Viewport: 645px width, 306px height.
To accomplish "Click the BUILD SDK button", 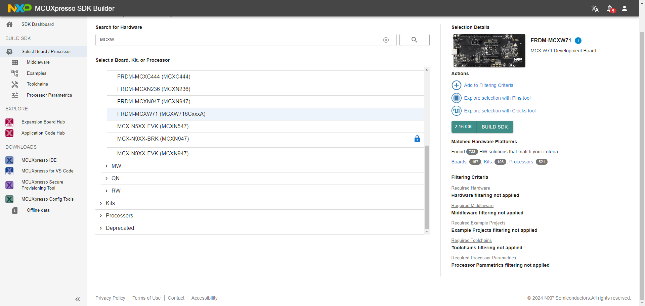I will click(x=494, y=127).
